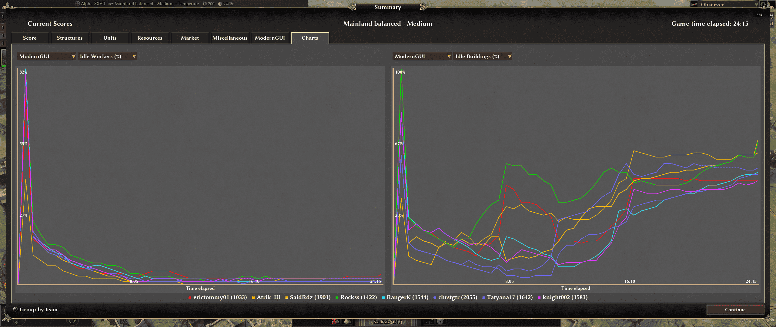Switch to the Miscellaneous tab
Viewport: 776px width, 327px height.
click(230, 38)
